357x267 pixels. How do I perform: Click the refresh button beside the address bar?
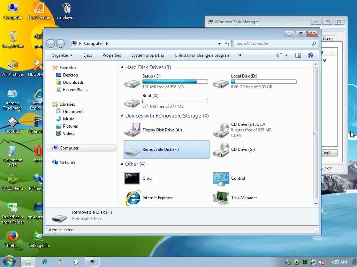point(227,43)
